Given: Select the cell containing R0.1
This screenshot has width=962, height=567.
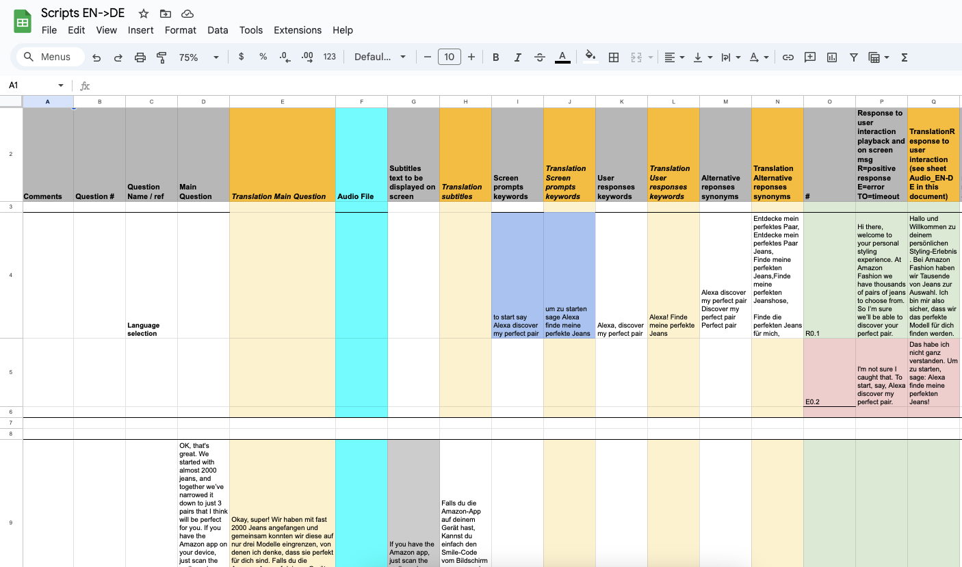Looking at the screenshot, I should (x=829, y=276).
